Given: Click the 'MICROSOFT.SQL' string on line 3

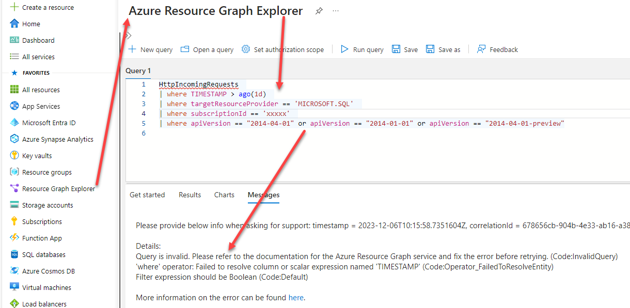Looking at the screenshot, I should (x=324, y=104).
